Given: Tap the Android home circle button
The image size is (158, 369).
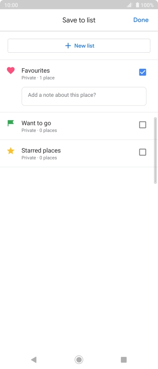Looking at the screenshot, I should click(x=79, y=359).
